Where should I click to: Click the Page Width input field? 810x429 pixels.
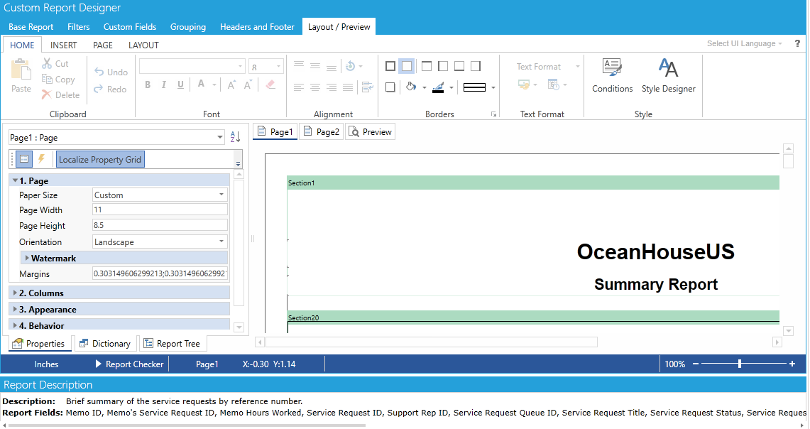click(x=160, y=210)
